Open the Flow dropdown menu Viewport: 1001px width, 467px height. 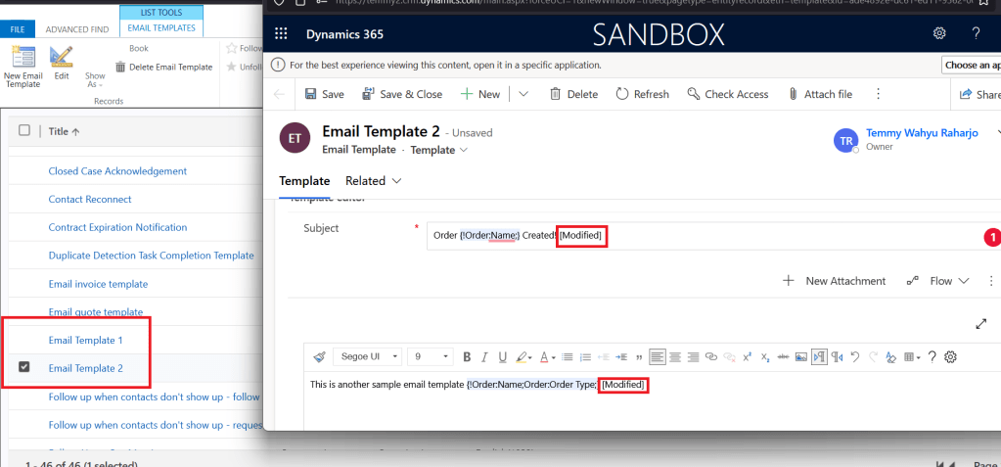pyautogui.click(x=937, y=281)
